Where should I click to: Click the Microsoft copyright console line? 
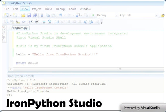[57, 84]
